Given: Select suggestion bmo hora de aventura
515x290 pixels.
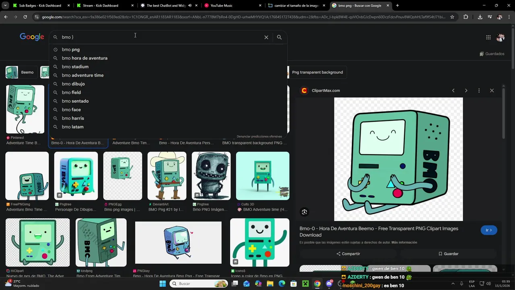Looking at the screenshot, I should click(x=168, y=58).
